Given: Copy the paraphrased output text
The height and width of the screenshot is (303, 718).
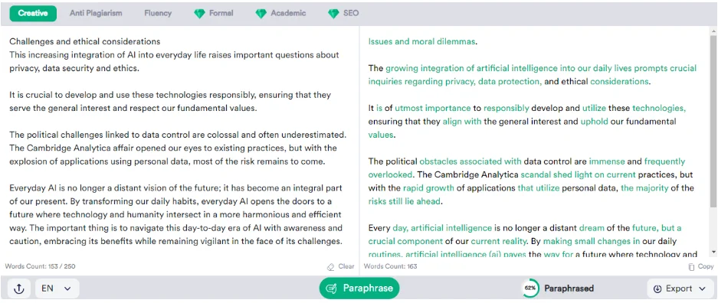Looking at the screenshot, I should (x=701, y=266).
